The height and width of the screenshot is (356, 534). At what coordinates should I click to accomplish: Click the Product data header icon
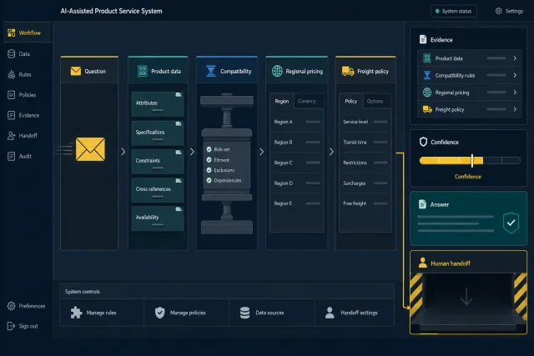[143, 71]
